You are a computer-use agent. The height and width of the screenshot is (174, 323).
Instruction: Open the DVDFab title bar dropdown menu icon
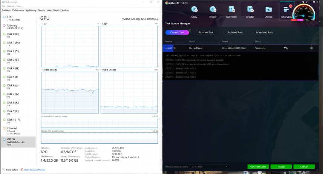pyautogui.click(x=307, y=2)
